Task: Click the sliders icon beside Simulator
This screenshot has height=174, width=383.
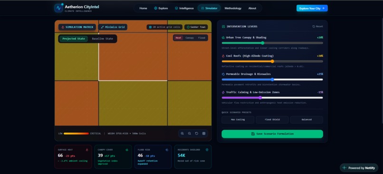Action: pos(202,8)
